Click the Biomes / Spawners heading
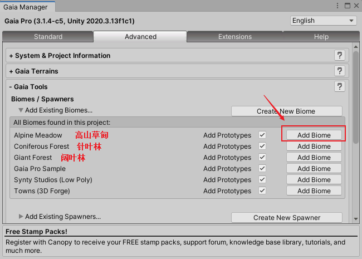Screen dimensions: 362x259 click(42, 99)
